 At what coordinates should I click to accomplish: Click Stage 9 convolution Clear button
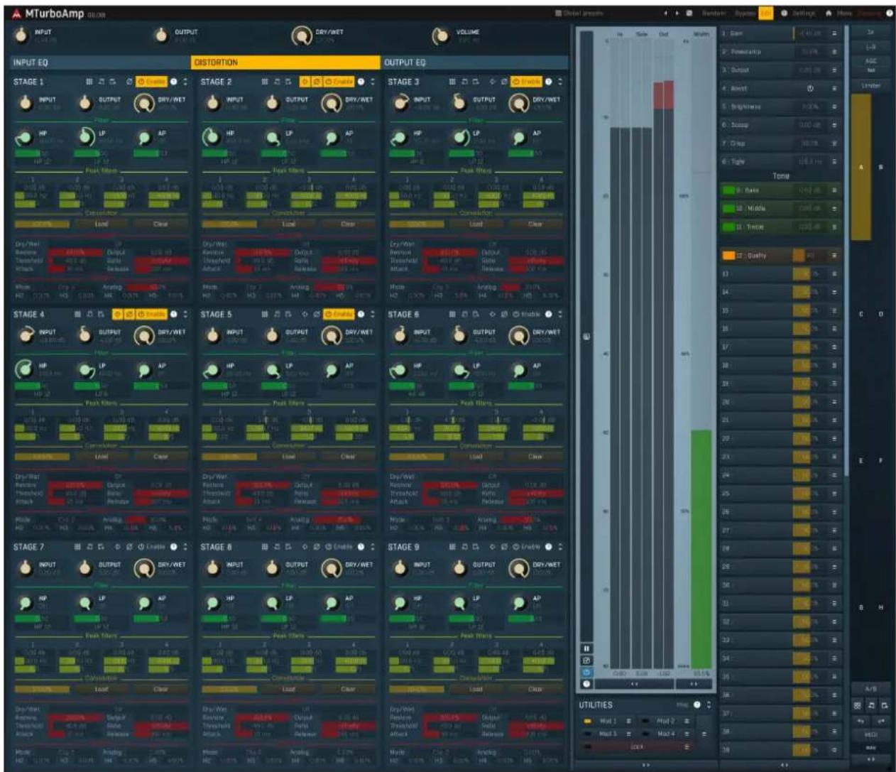[x=535, y=689]
